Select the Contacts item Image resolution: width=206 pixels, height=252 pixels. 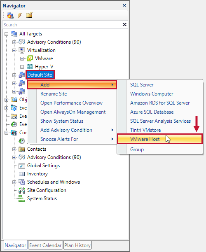pyautogui.click(x=37, y=149)
